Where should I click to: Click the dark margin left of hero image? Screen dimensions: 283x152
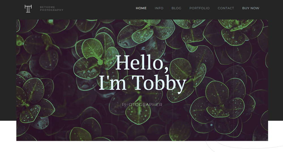click(8, 70)
